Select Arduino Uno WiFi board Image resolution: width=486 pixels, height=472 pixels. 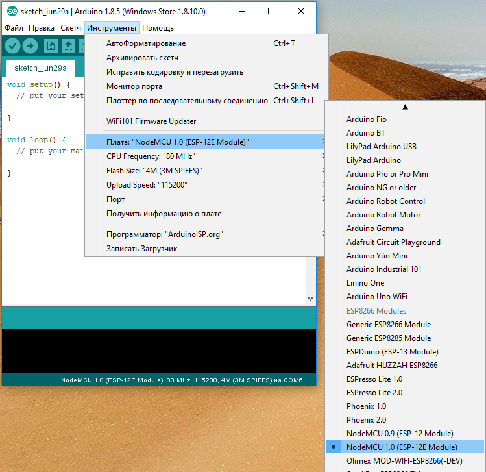(405, 297)
